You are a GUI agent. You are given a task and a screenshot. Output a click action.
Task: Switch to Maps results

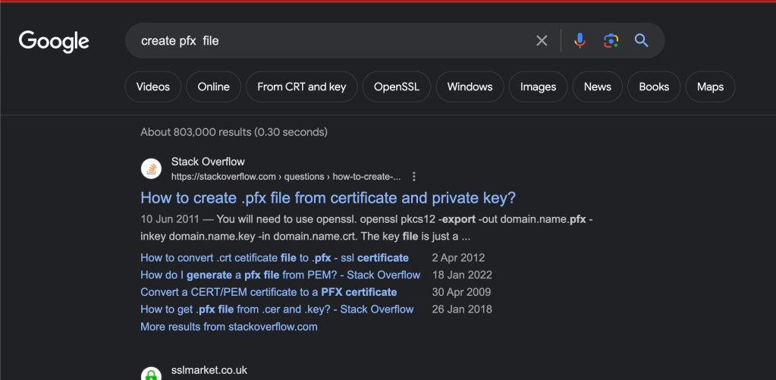tap(710, 87)
